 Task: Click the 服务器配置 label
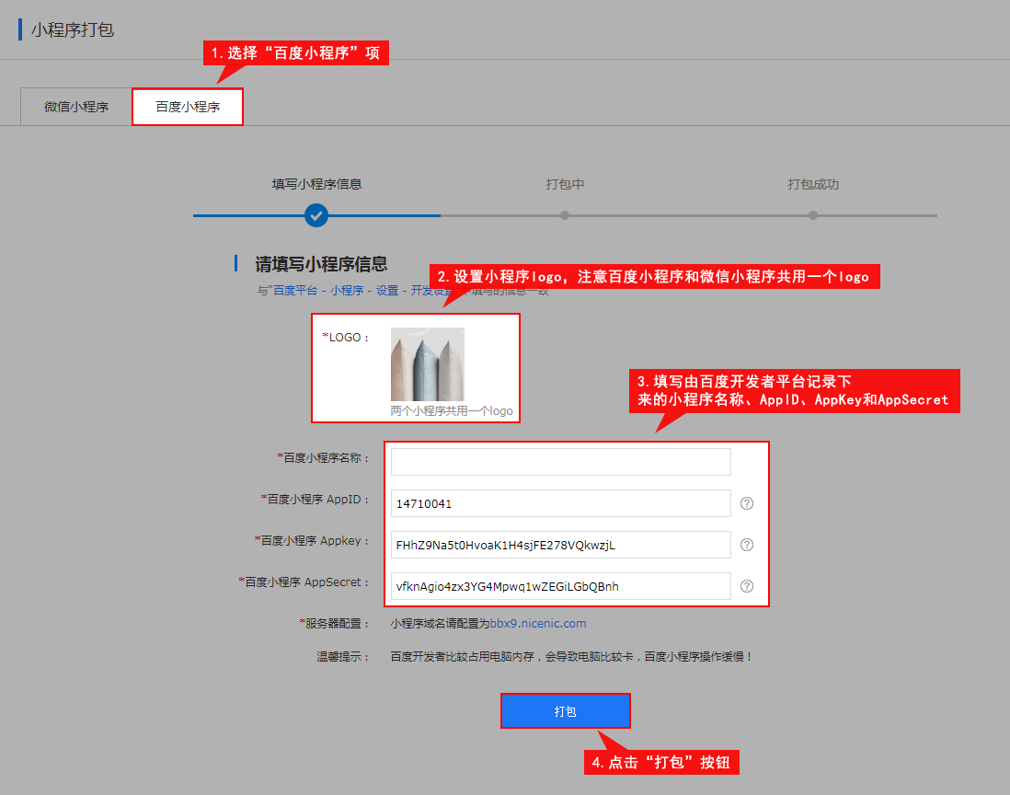[334, 623]
